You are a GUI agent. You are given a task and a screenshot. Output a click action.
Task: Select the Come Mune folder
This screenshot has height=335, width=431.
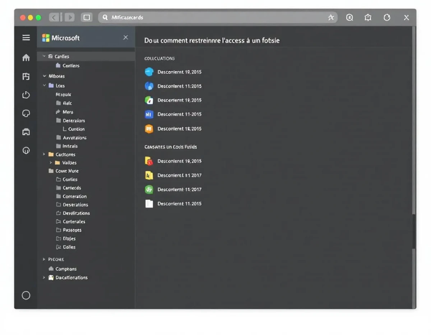(64, 171)
